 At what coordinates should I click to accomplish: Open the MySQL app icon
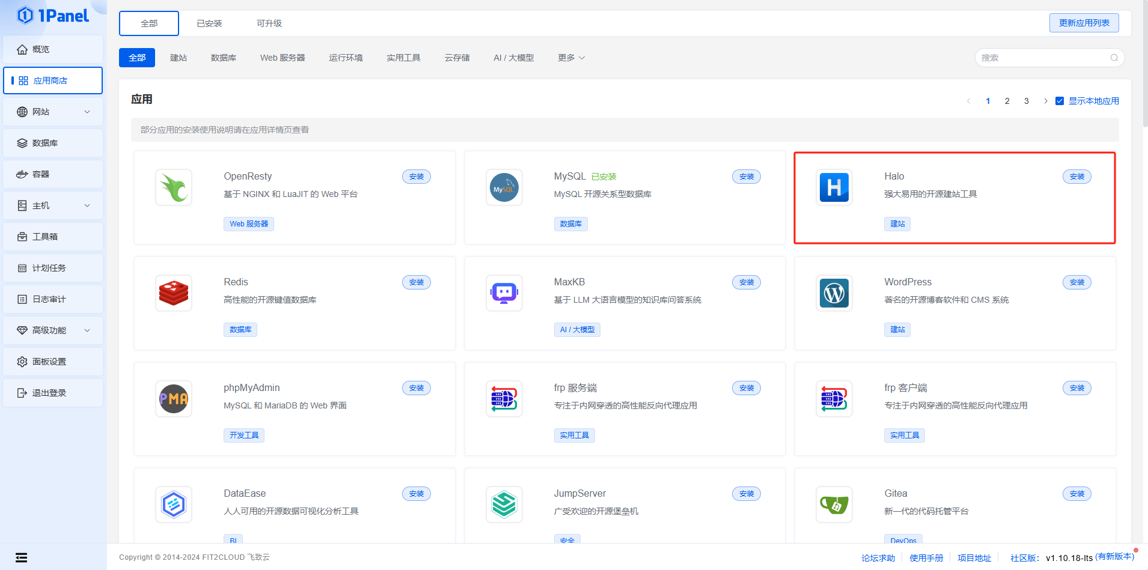click(x=504, y=187)
